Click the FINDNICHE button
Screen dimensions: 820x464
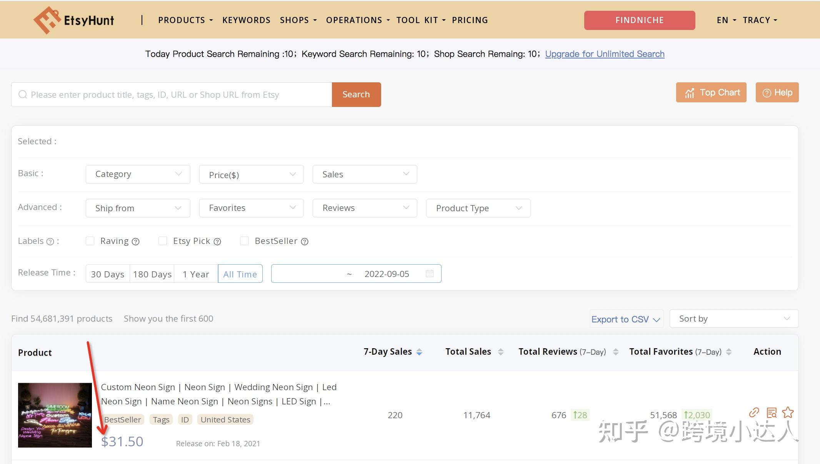tap(639, 20)
